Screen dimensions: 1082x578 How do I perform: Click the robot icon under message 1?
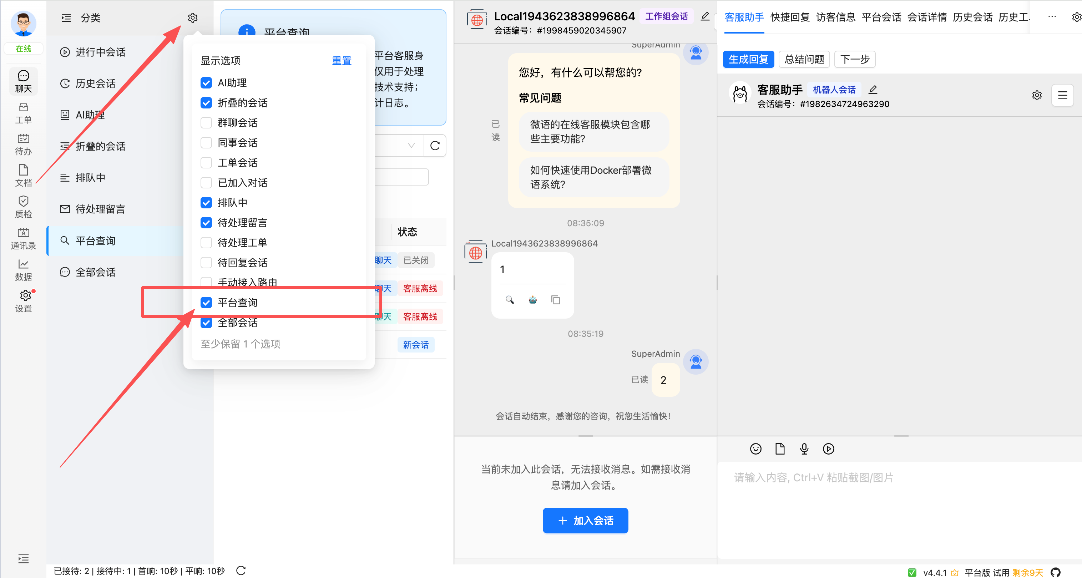click(532, 299)
